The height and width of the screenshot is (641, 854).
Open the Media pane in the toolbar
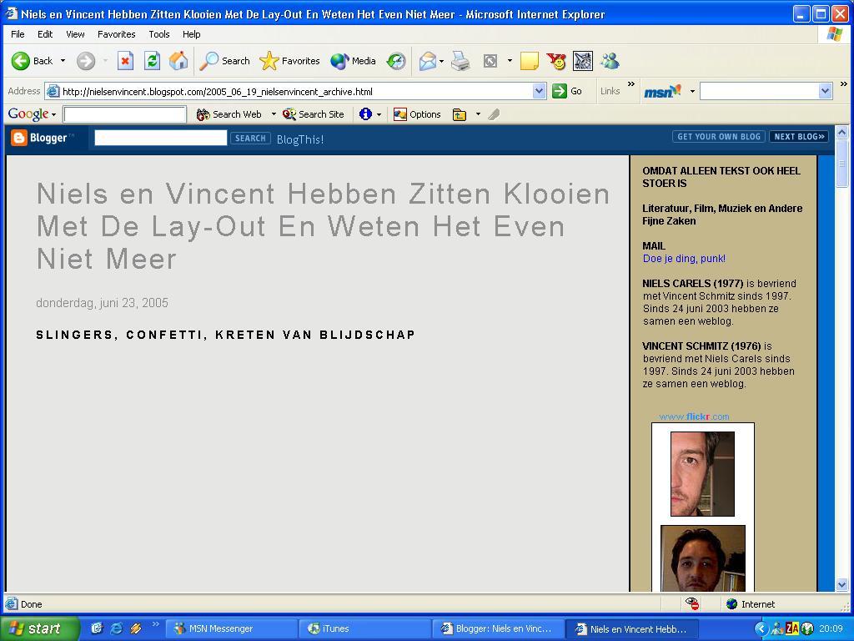[353, 61]
